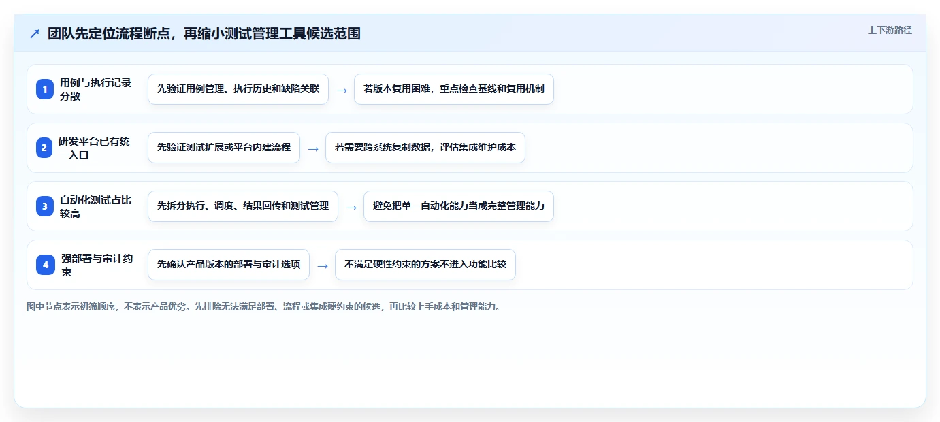Select the '自动化测试占比较高' row label
Viewport: 940px width, 422px height.
pyautogui.click(x=96, y=206)
